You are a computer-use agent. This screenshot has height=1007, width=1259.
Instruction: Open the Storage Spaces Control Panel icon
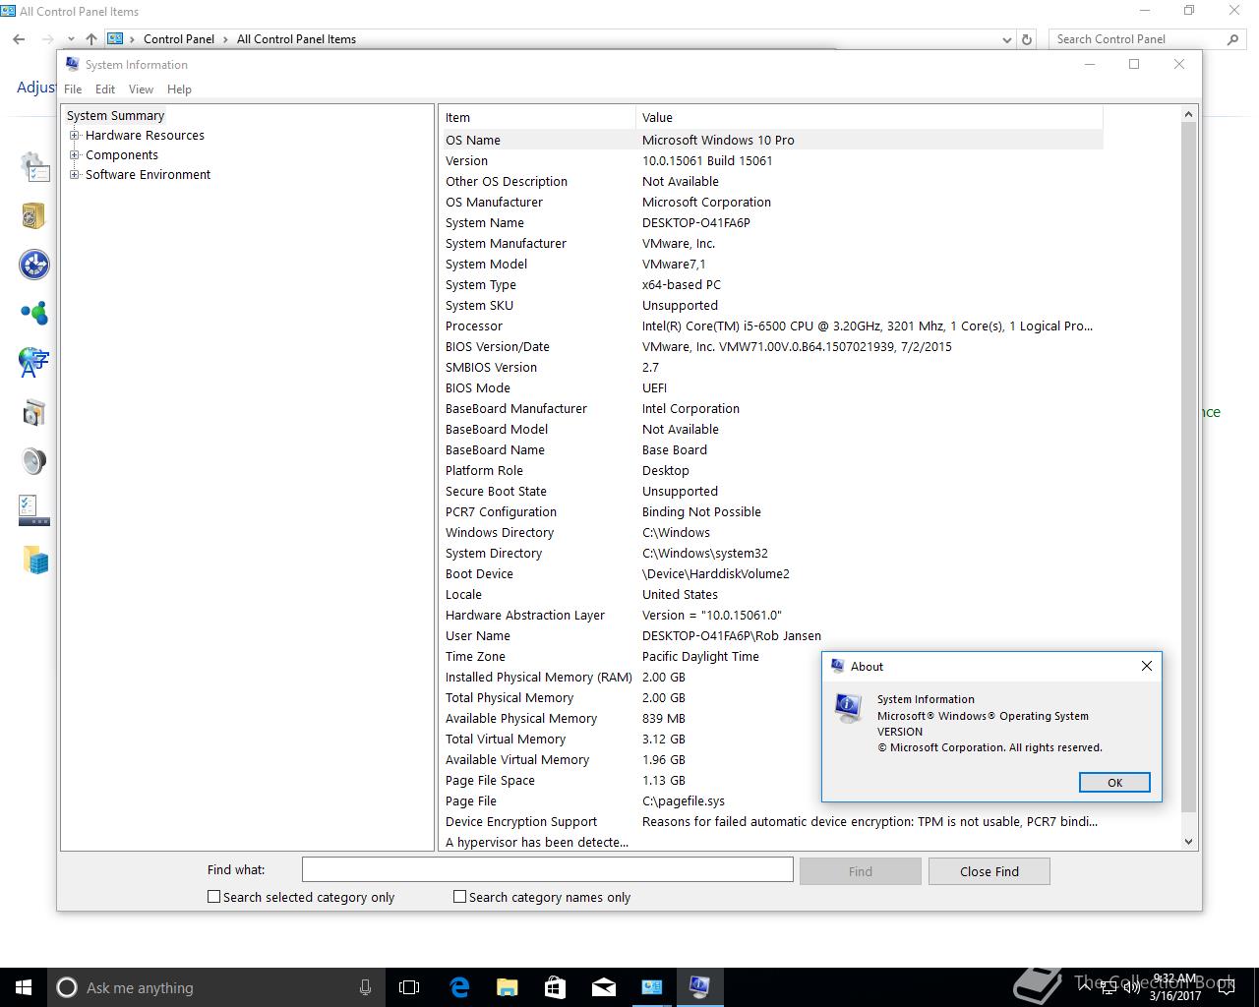point(34,561)
